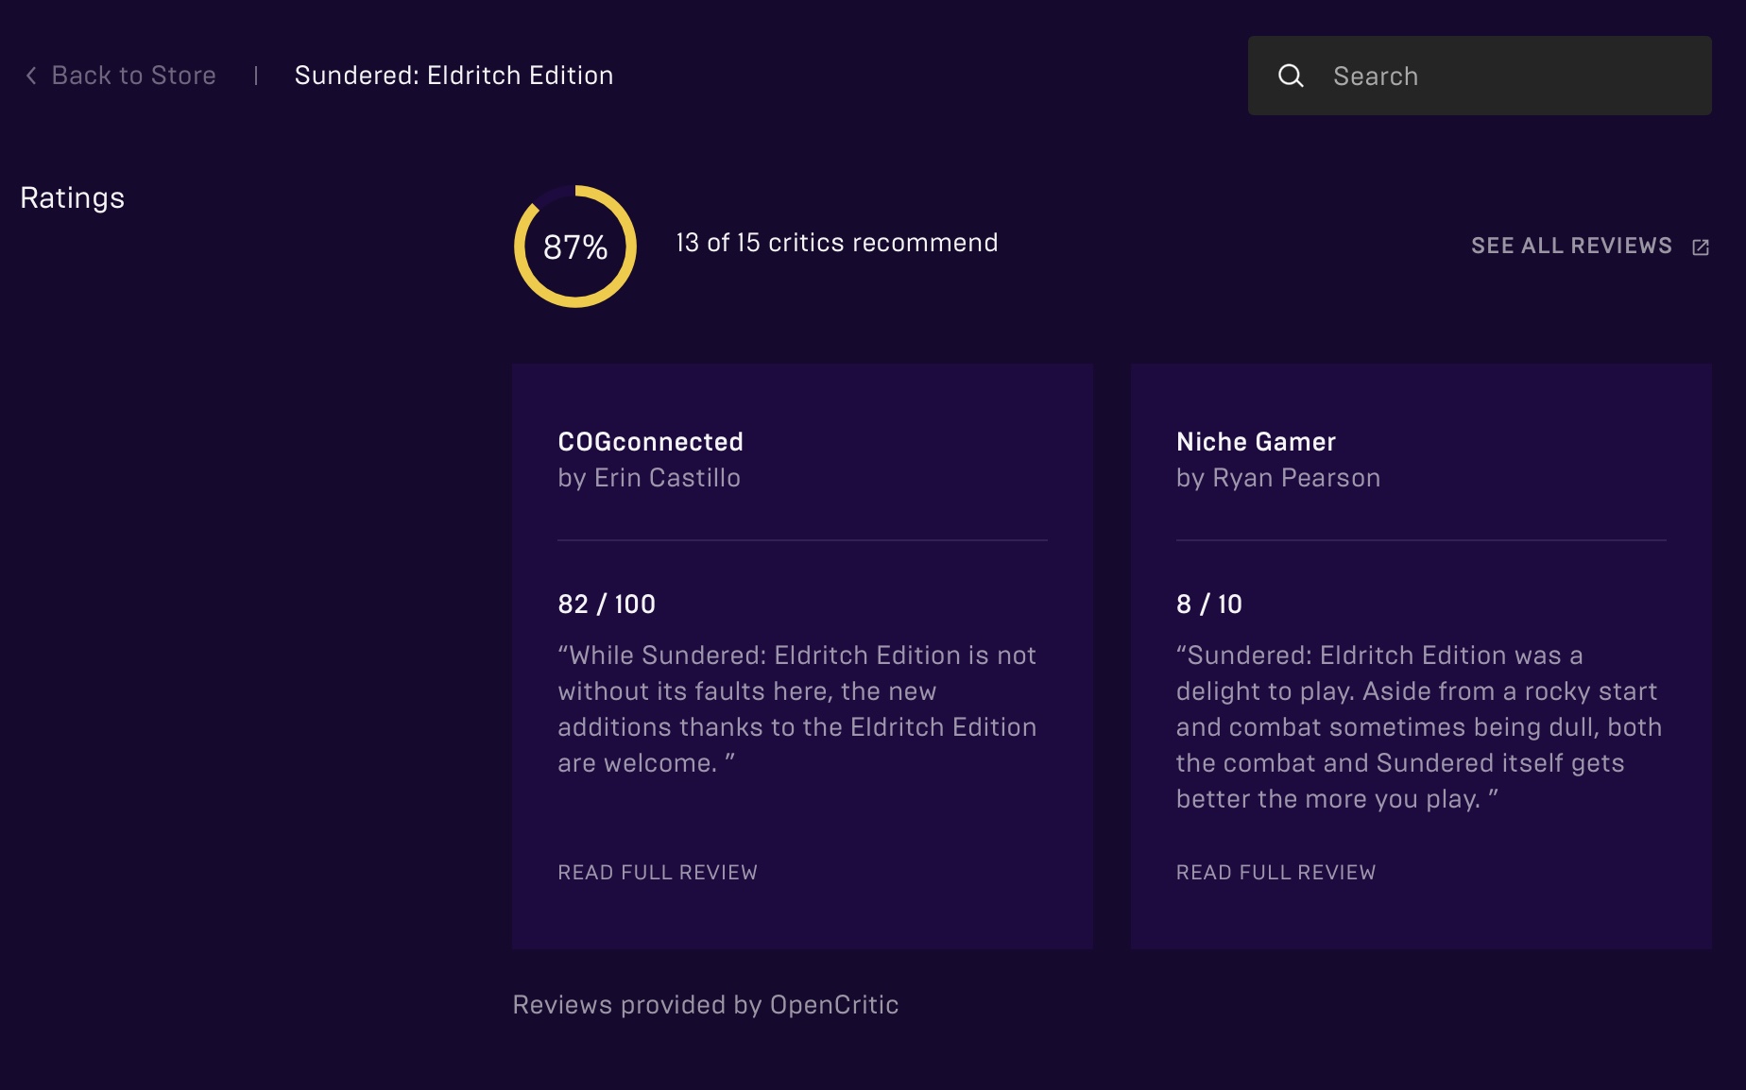This screenshot has width=1746, height=1090.
Task: Click the external link icon beside SEE ALL REVIEWS
Action: click(1701, 247)
